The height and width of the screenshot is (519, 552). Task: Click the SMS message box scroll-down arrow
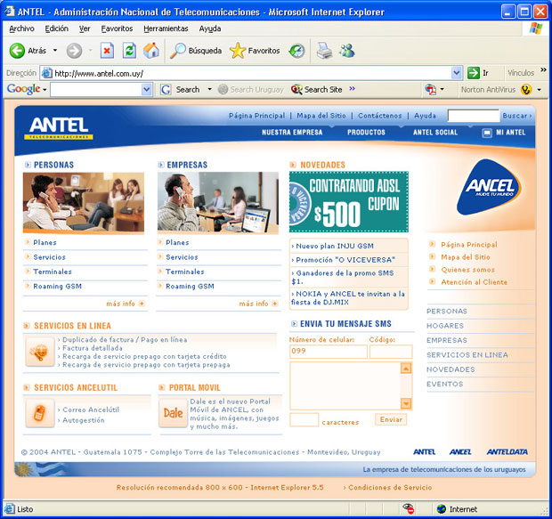(406, 403)
